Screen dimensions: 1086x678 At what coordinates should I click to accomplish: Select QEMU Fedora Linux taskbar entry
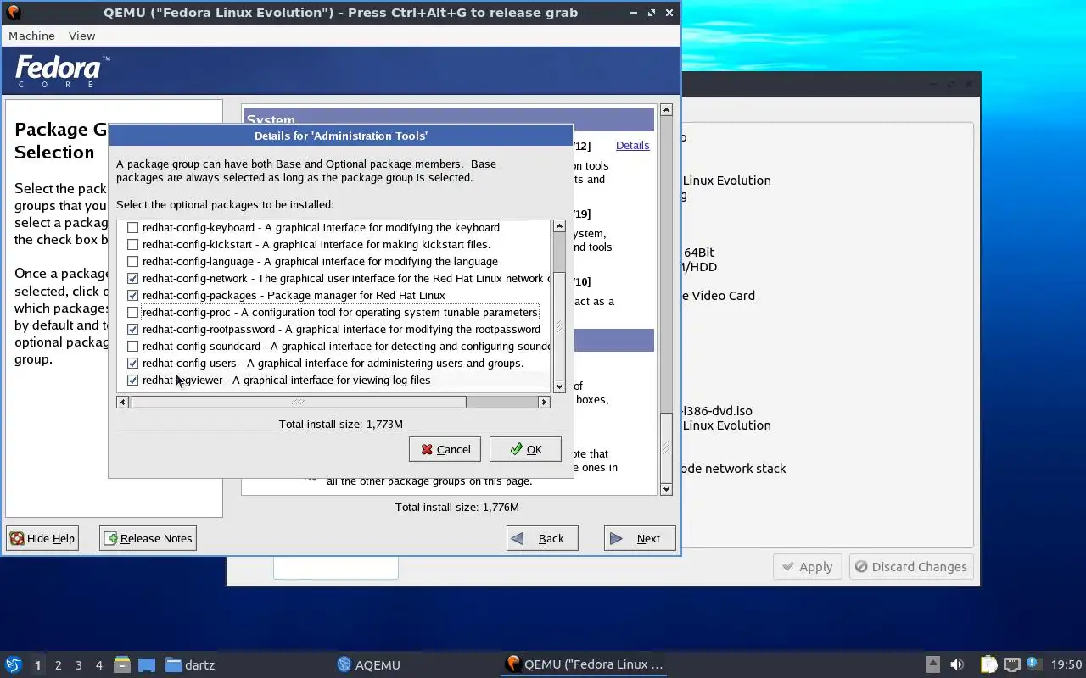coord(584,664)
